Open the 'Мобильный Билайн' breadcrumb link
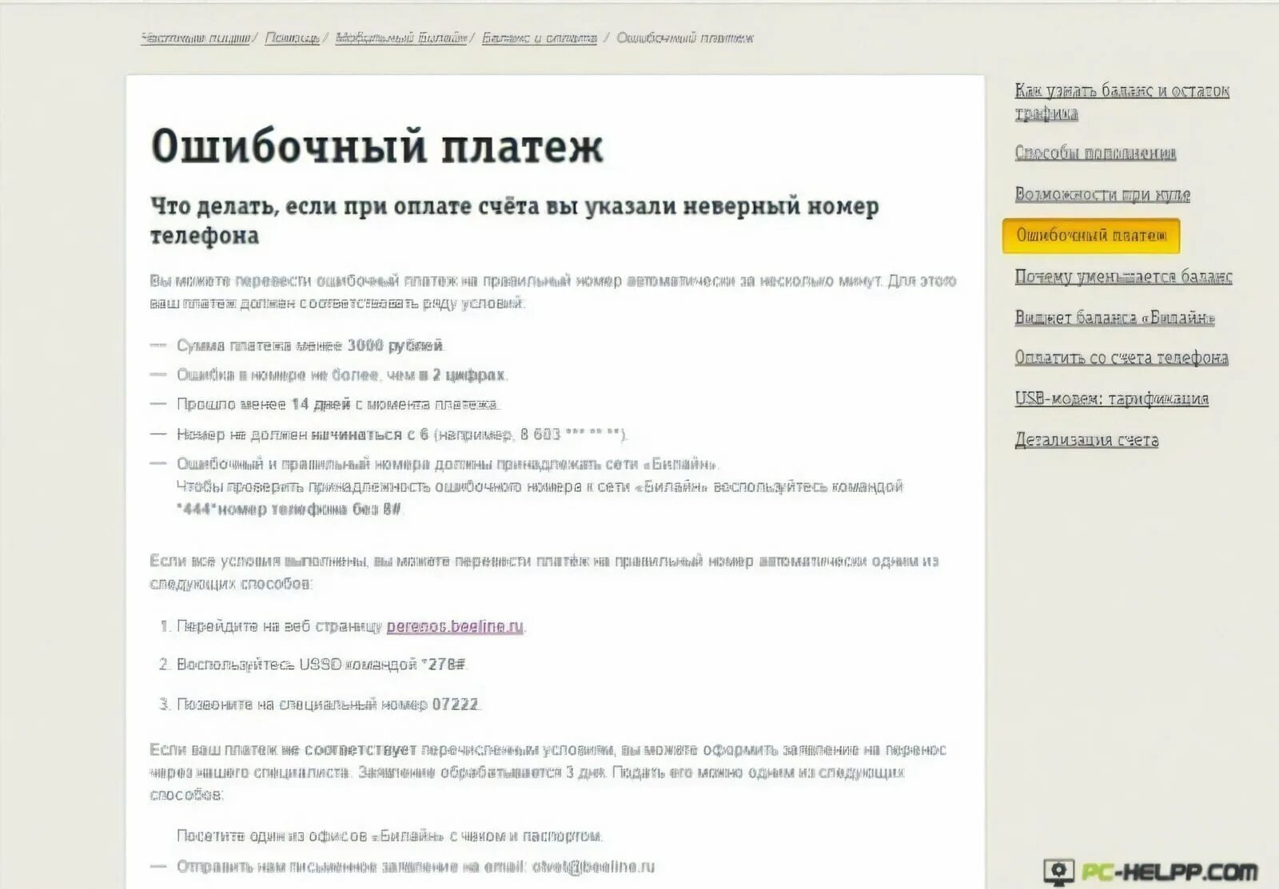Image resolution: width=1279 pixels, height=889 pixels. click(x=400, y=38)
